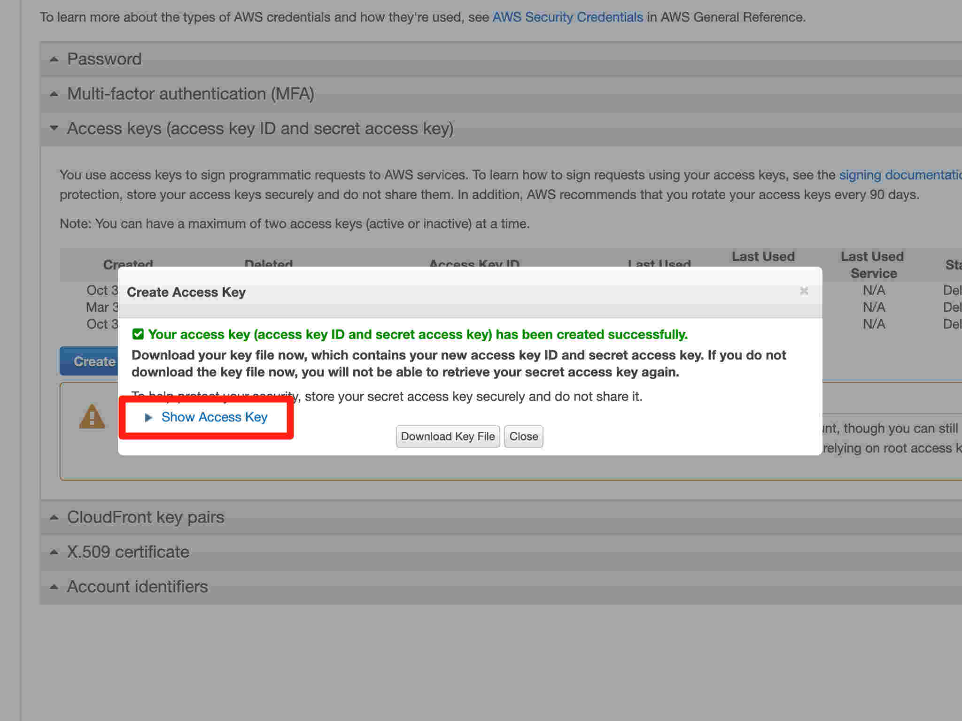Click the Created column header

pos(128,264)
